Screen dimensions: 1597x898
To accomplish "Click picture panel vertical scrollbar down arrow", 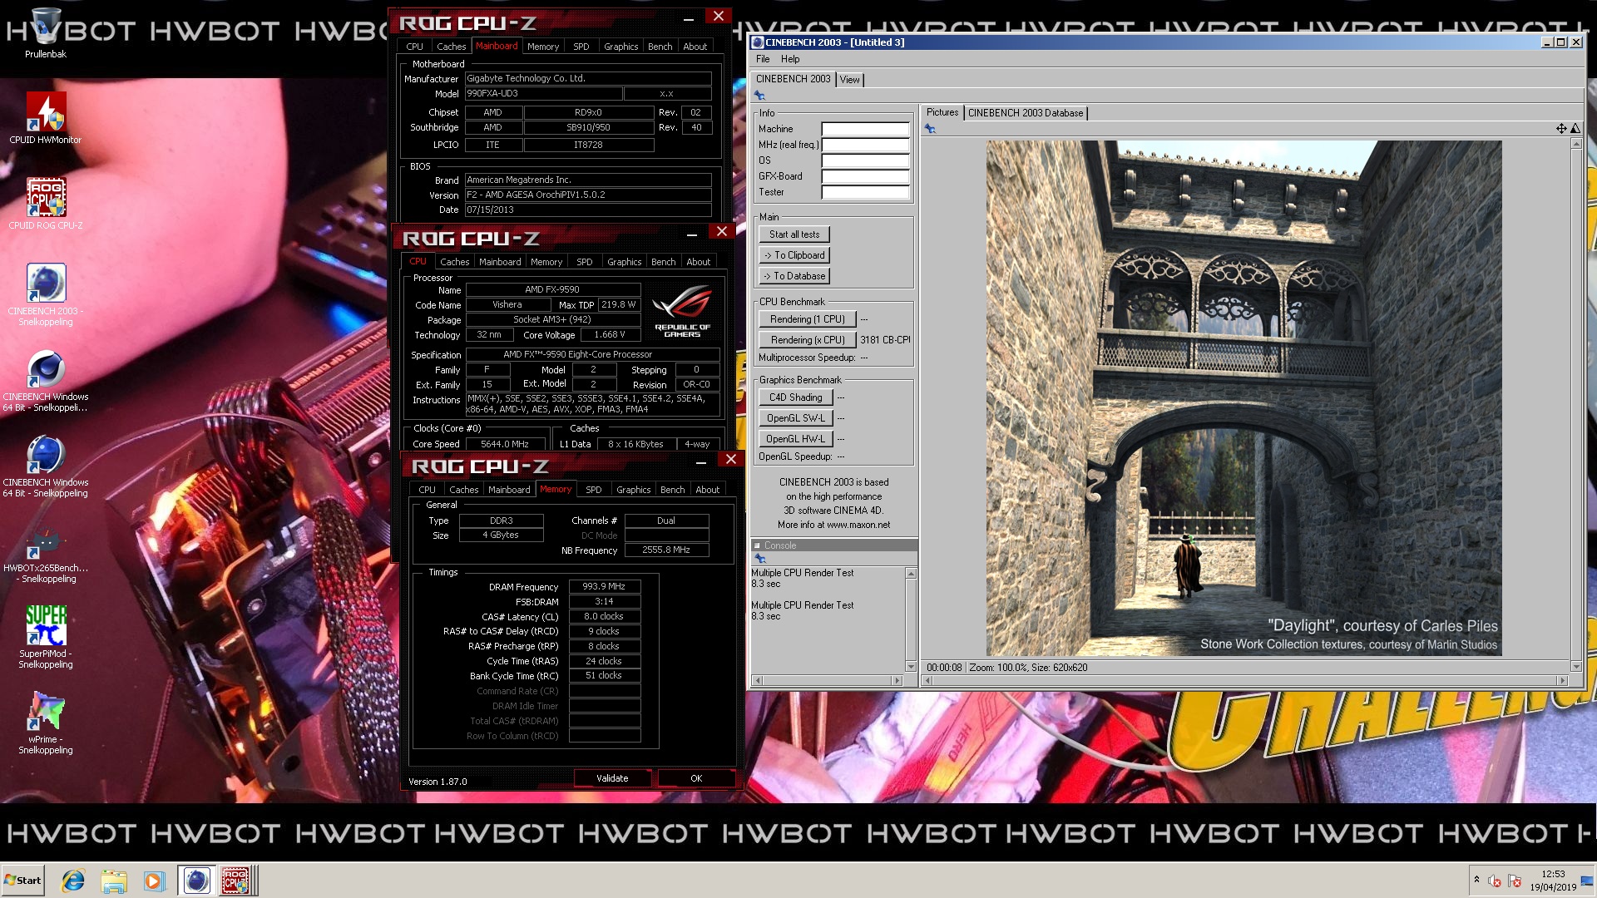I will click(x=1575, y=667).
